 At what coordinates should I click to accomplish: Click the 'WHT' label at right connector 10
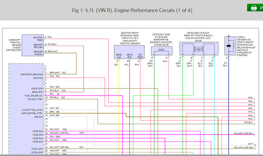(x=250, y=144)
